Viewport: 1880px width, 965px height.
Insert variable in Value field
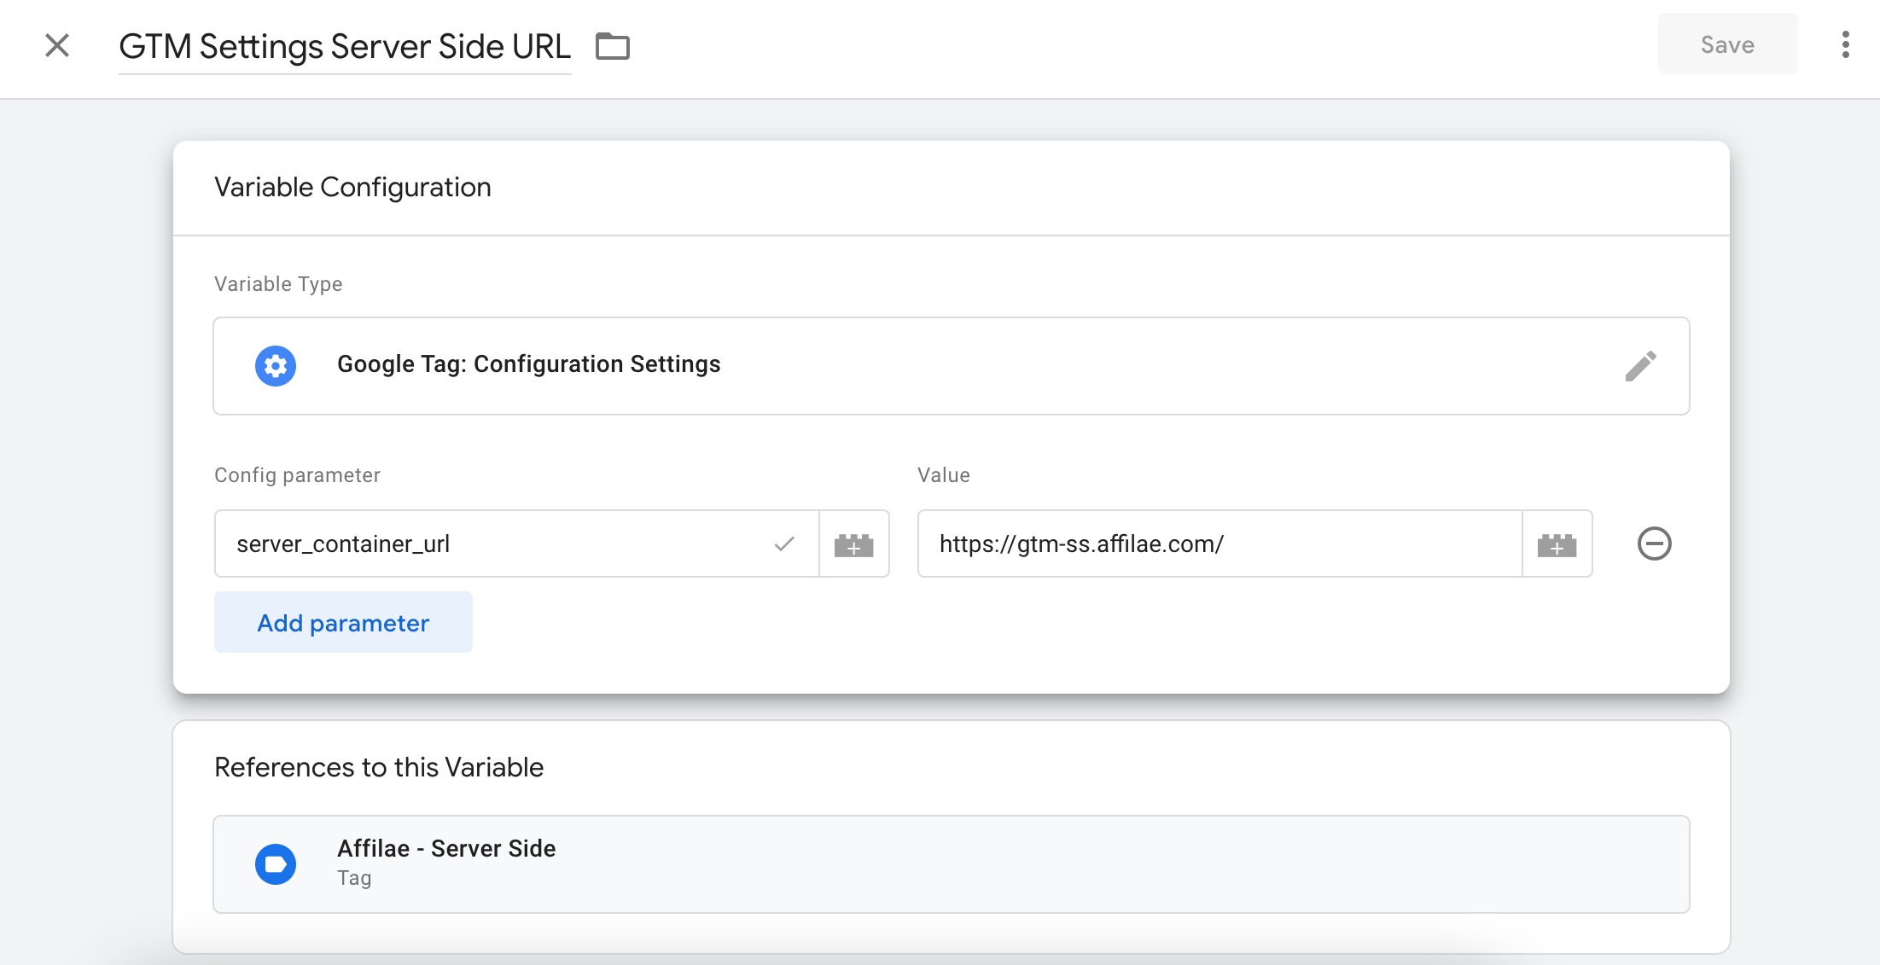1557,544
